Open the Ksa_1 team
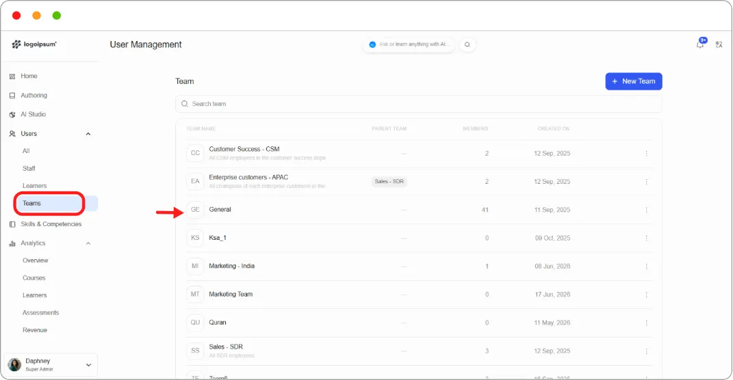The width and height of the screenshot is (733, 380). (x=218, y=238)
